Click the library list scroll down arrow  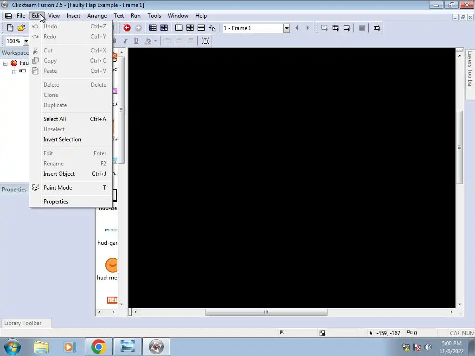pyautogui.click(x=122, y=304)
